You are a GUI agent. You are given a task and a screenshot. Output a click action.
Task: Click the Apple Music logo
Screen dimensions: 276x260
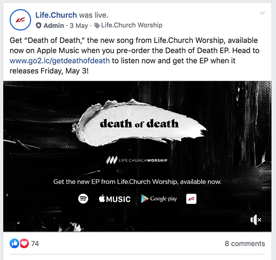(115, 199)
